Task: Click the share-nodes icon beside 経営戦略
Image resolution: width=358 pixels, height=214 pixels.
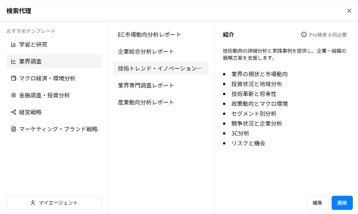Action: pos(14,112)
